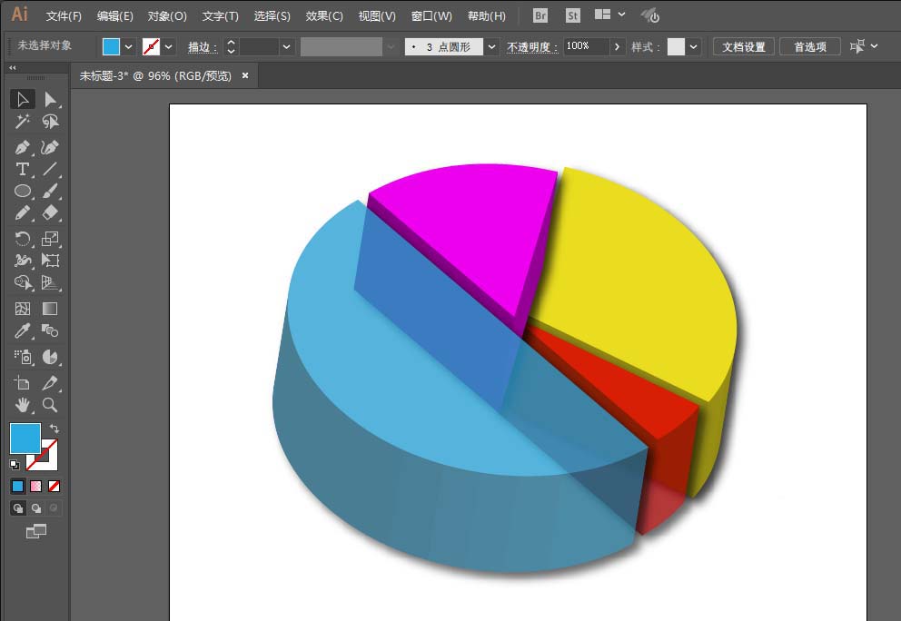Select the Artboard tool
Screen dimensions: 901x621
(23, 383)
